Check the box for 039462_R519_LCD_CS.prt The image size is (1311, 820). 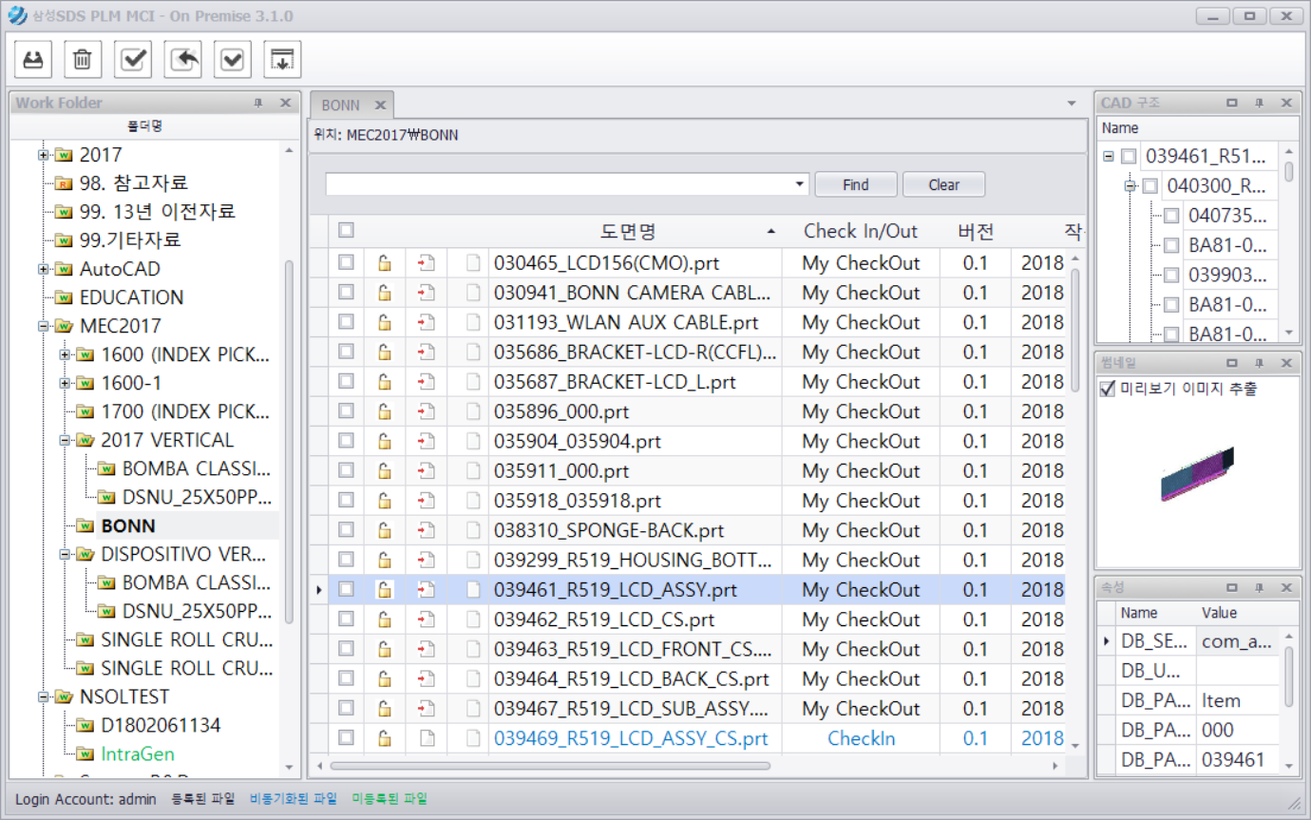[346, 620]
